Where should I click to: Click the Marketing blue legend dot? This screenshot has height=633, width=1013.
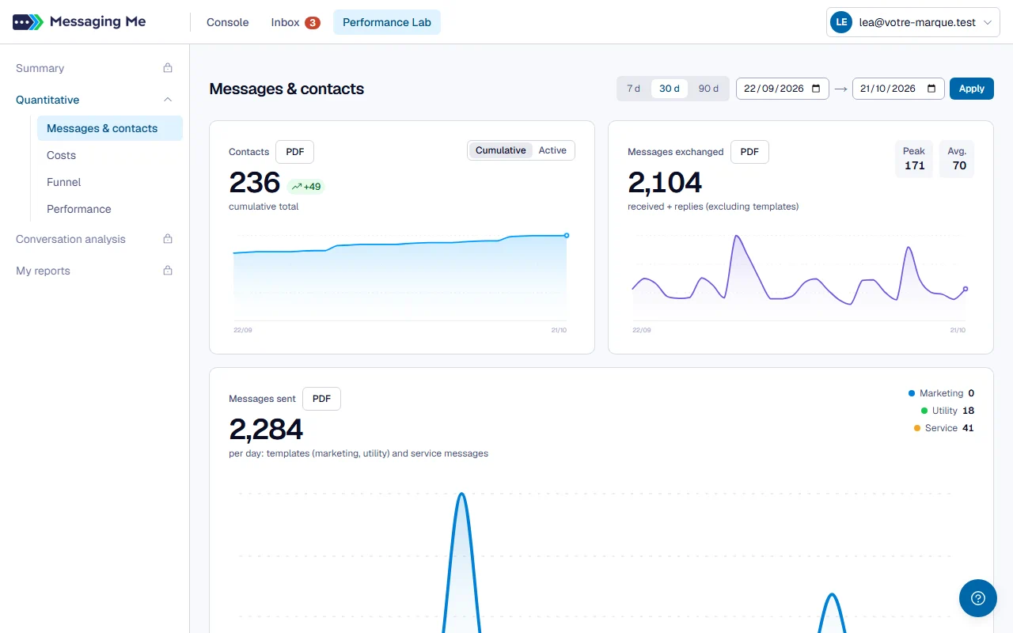(x=912, y=393)
